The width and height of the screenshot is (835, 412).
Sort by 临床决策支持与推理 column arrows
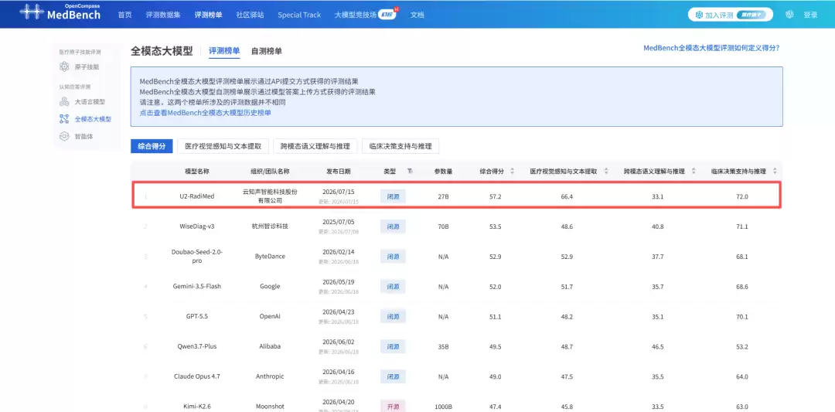pyautogui.click(x=775, y=172)
